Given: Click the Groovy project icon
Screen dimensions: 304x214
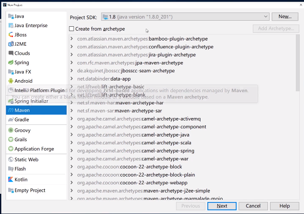Looking at the screenshot, I should click(11, 130).
